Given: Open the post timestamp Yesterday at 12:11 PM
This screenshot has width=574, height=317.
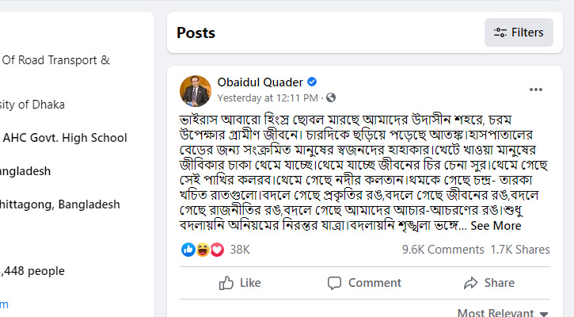Looking at the screenshot, I should pos(268,98).
